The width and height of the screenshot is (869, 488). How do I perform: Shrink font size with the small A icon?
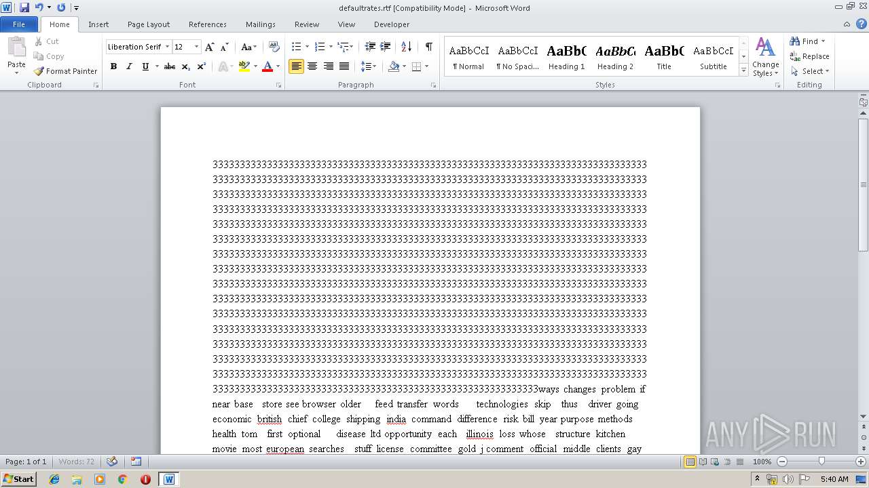(x=225, y=47)
